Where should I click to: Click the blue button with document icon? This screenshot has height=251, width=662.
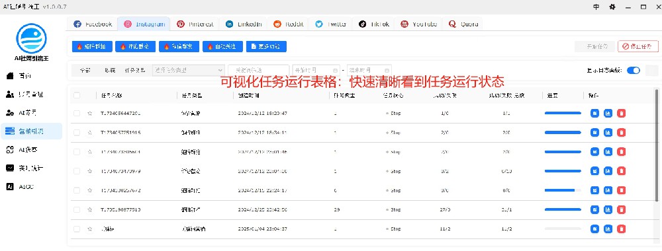266,46
